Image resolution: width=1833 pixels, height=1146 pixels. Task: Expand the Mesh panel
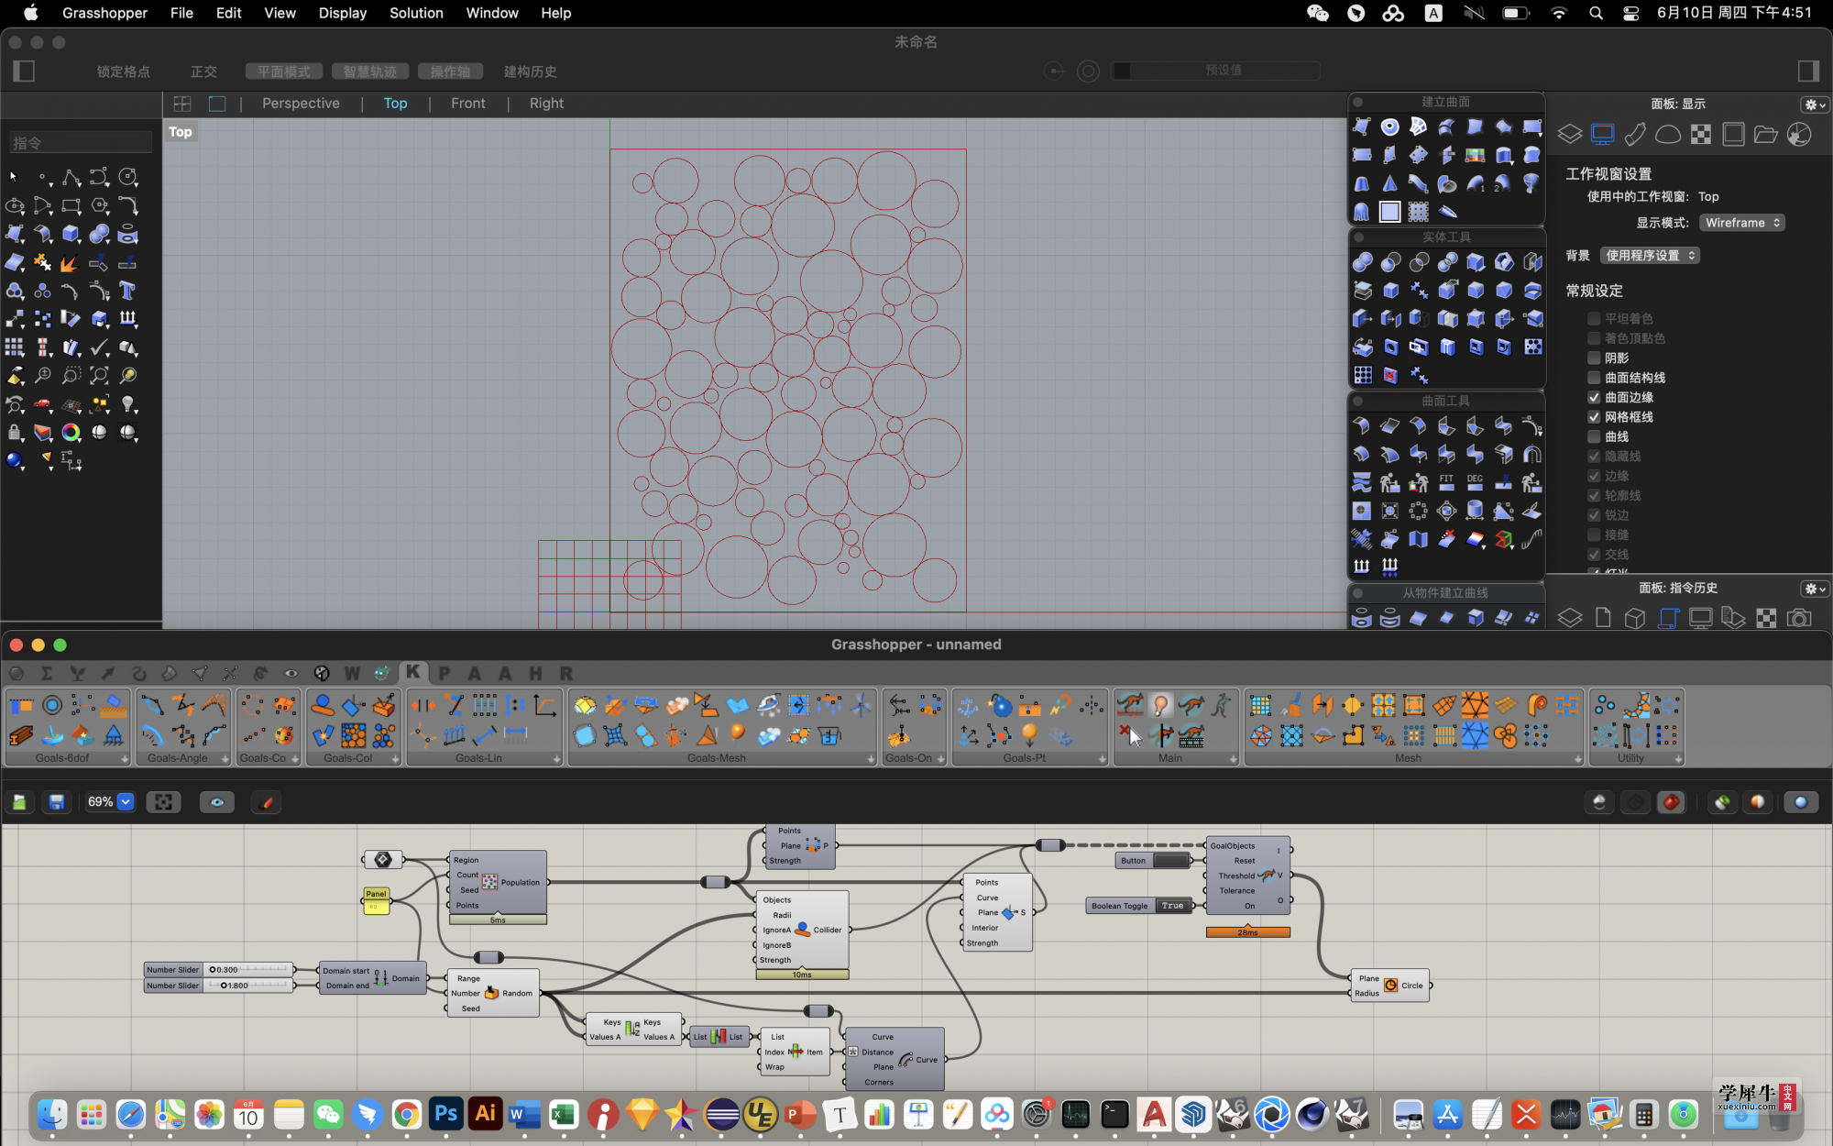point(1577,759)
